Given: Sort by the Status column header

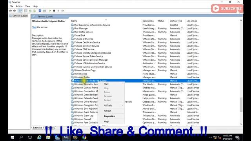Looking at the screenshot, I should (x=161, y=21).
